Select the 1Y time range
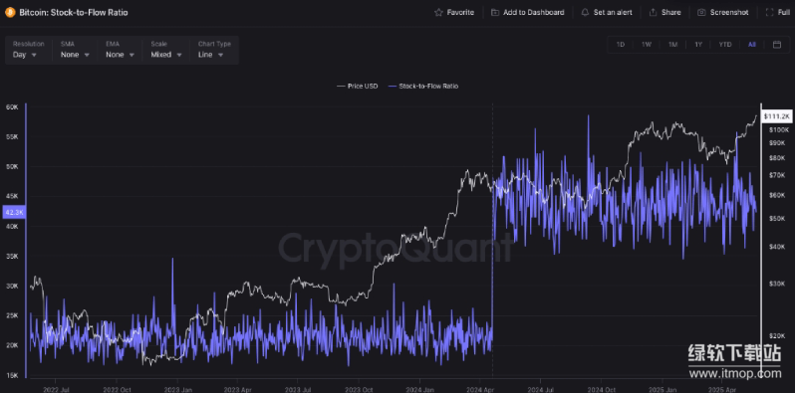This screenshot has height=393, width=796. pos(698,45)
